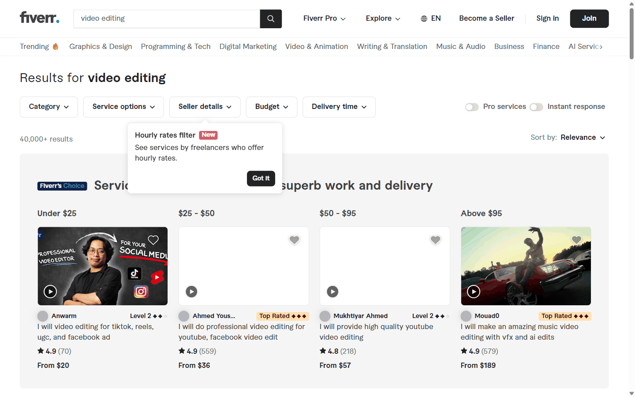Viewport: 635px width, 397px height.
Task: Click the Anwarm seller name
Action: pos(64,316)
